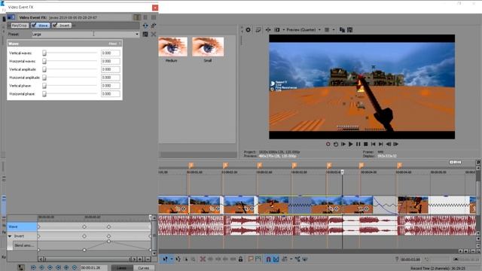Click the Vertical amplitude value field
The height and width of the screenshot is (271, 482).
[111, 69]
